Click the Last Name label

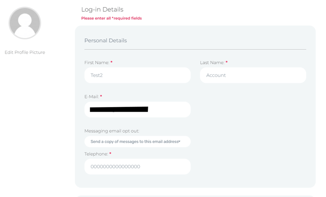tap(212, 63)
